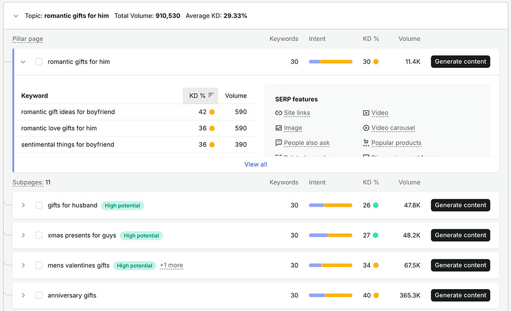Open the Image SERP feature
Image resolution: width=511 pixels, height=311 pixels.
[x=292, y=128]
